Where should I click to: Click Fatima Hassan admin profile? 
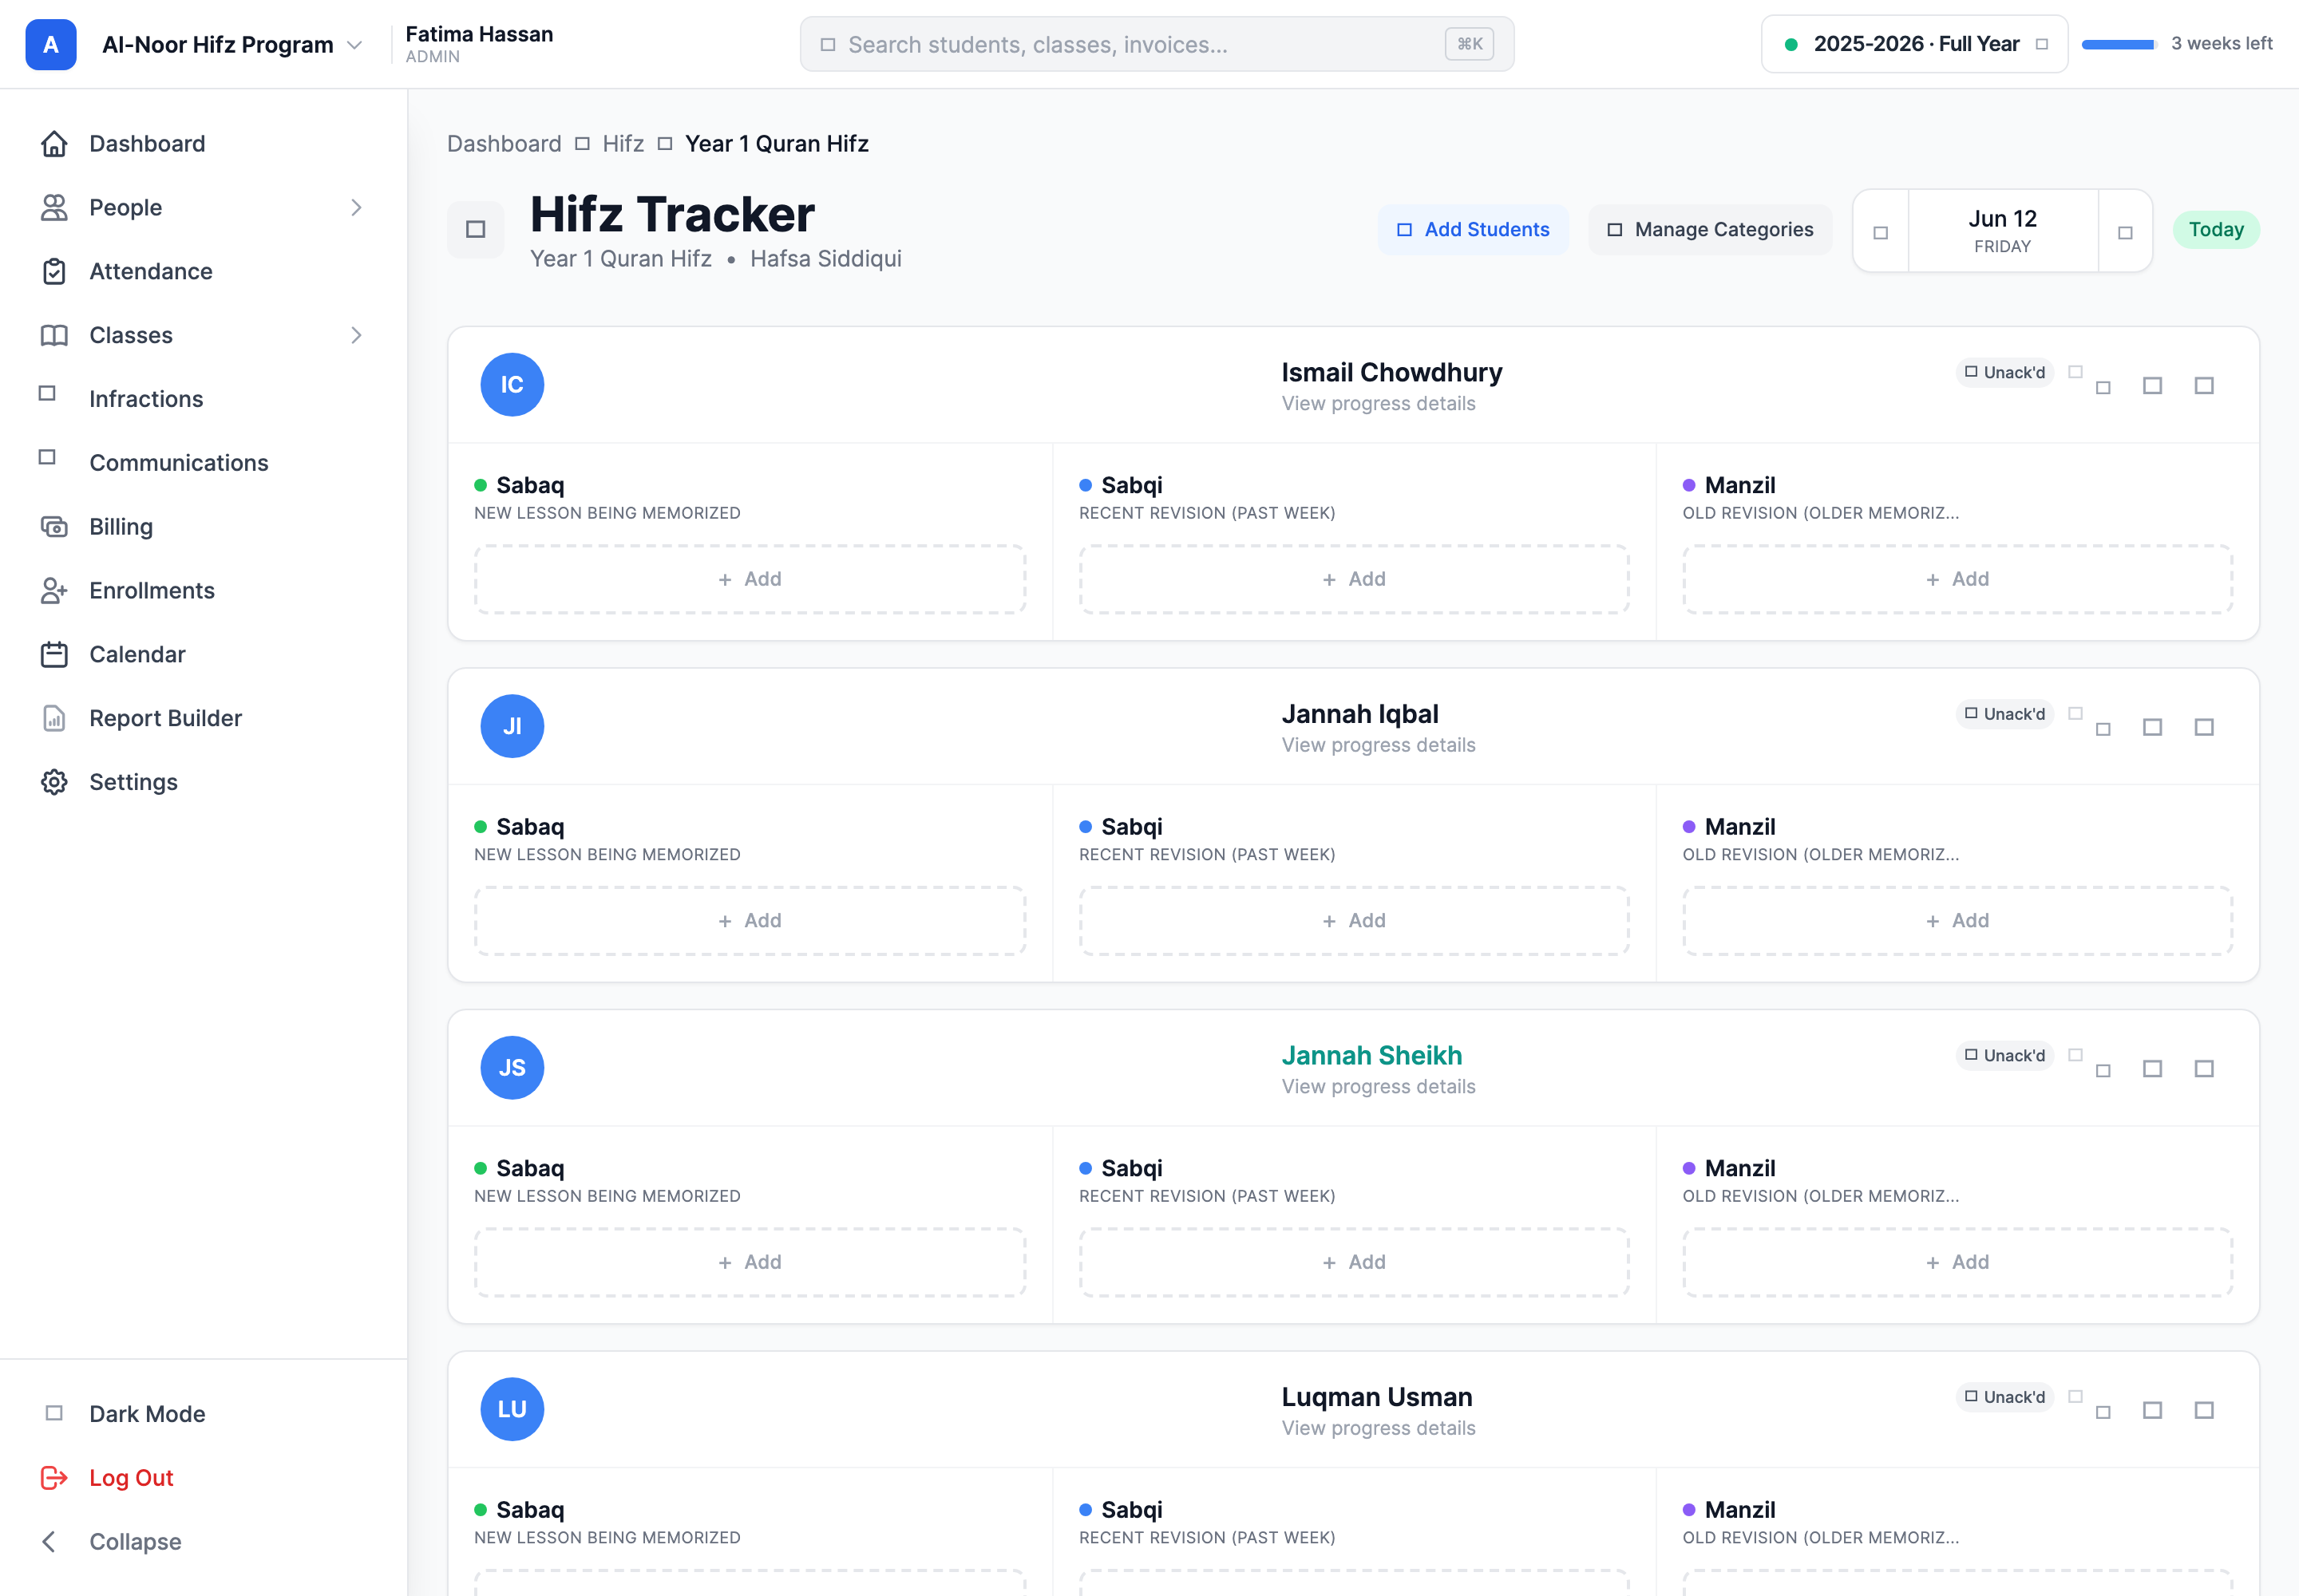coord(479,44)
